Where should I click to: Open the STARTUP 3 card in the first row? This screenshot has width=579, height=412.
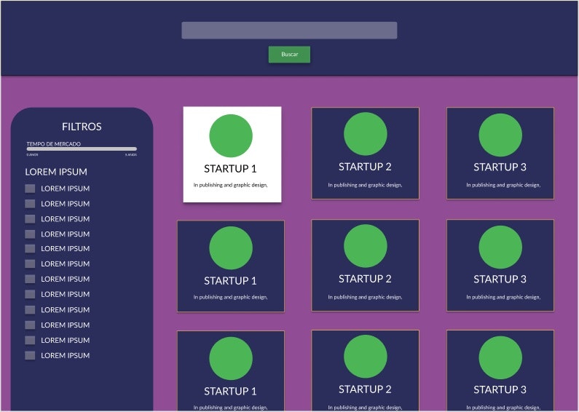click(500, 153)
